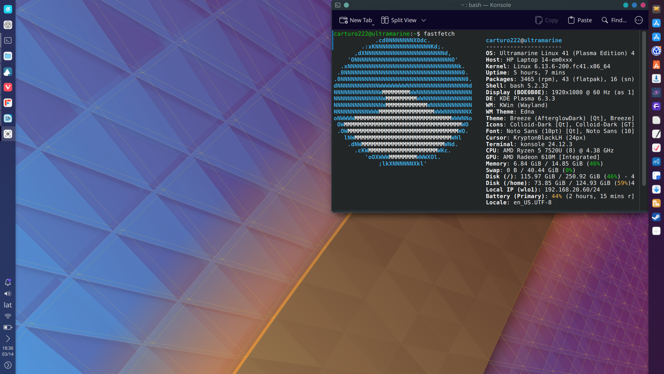Open the file manager folder icon
664x374 pixels.
[x=8, y=56]
